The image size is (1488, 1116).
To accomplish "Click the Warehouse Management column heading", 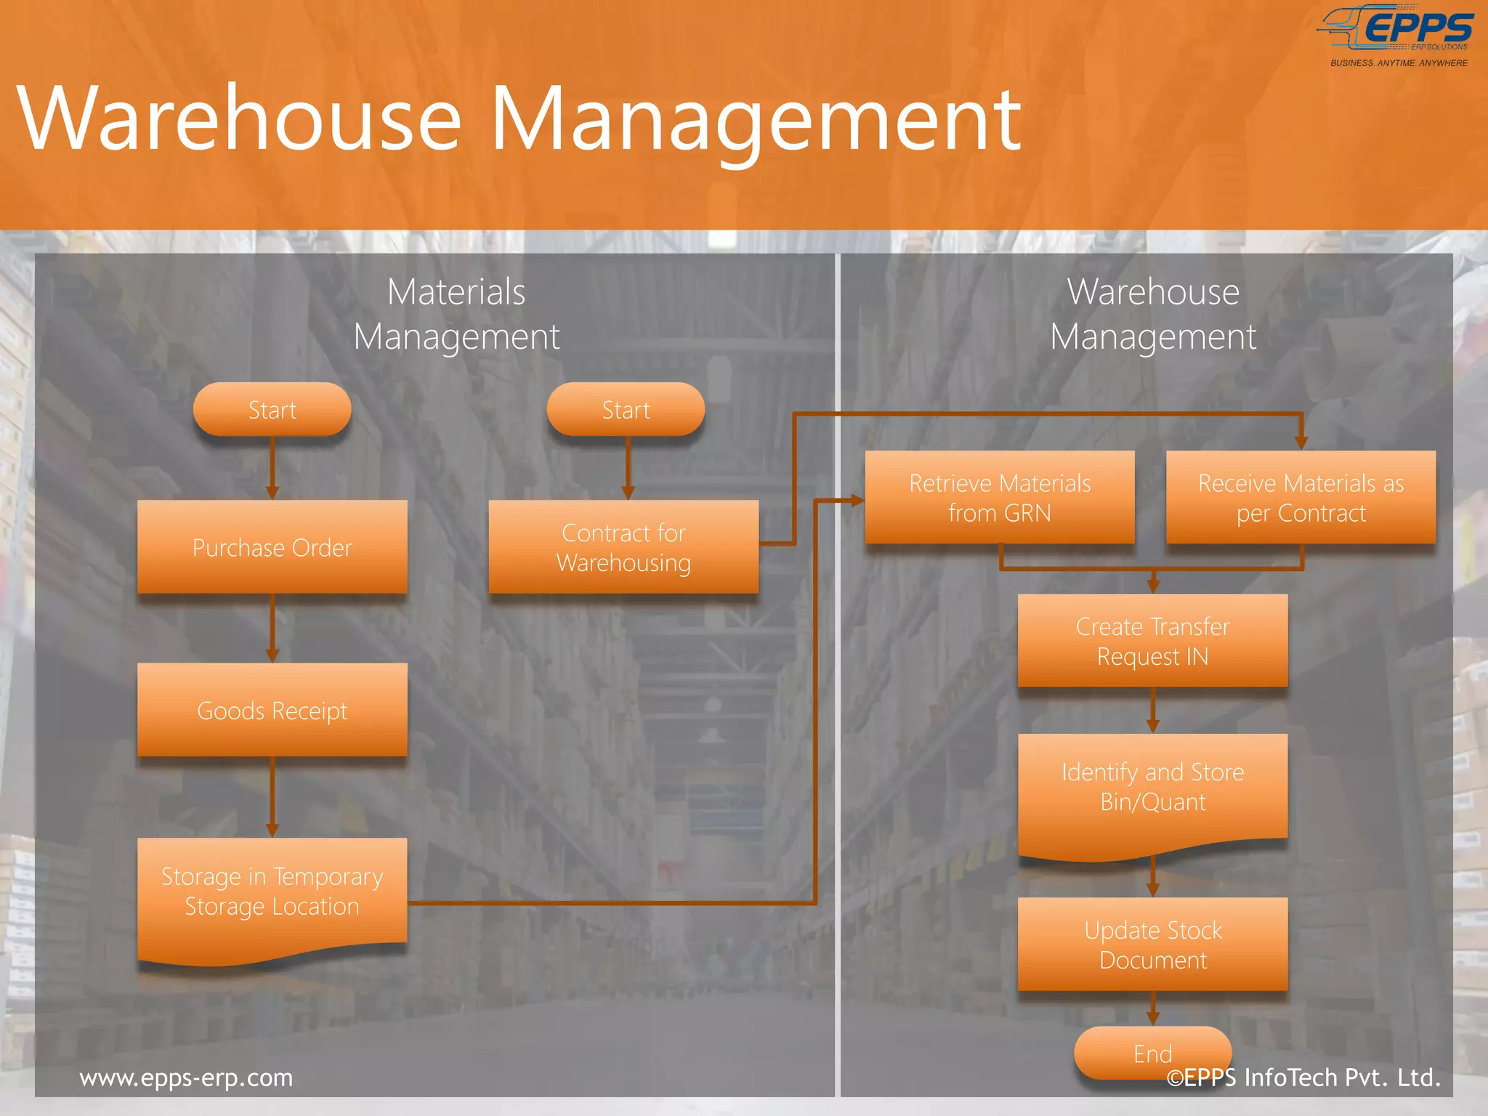I will [x=1153, y=314].
